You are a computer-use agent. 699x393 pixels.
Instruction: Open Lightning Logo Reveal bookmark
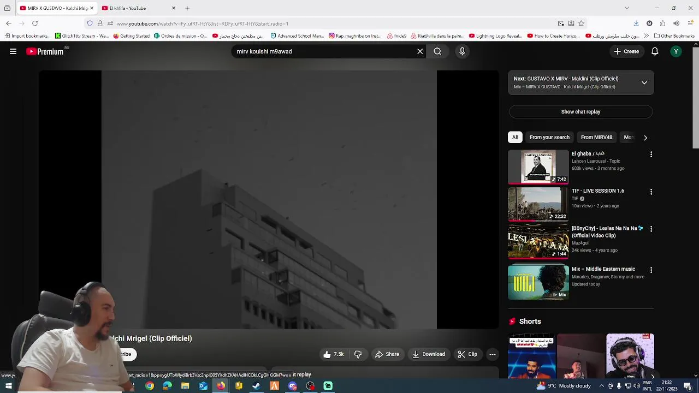click(x=495, y=36)
